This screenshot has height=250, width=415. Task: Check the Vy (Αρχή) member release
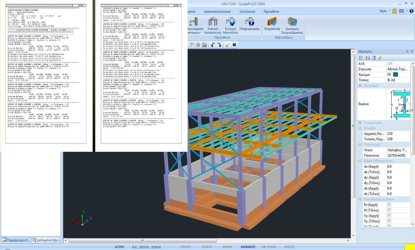pos(389,216)
